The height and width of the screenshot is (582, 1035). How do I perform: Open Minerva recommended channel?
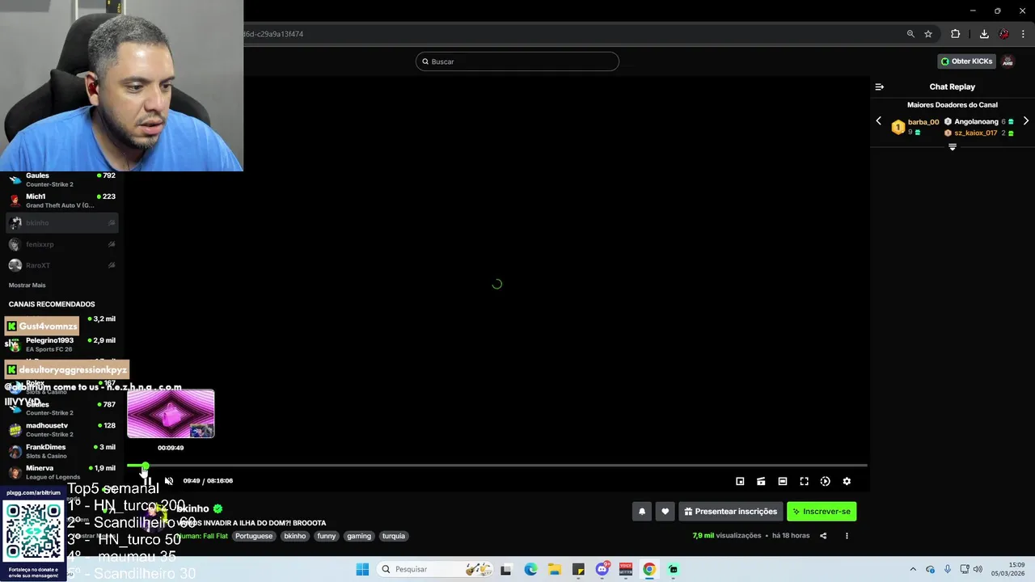(x=62, y=472)
